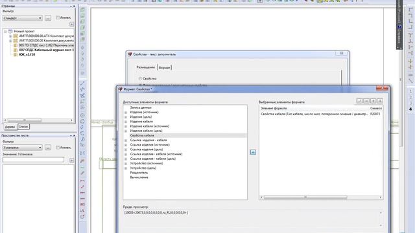Select the line drawing tool in vertical toolbar
This screenshot has width=415, height=233.
tap(82, 83)
